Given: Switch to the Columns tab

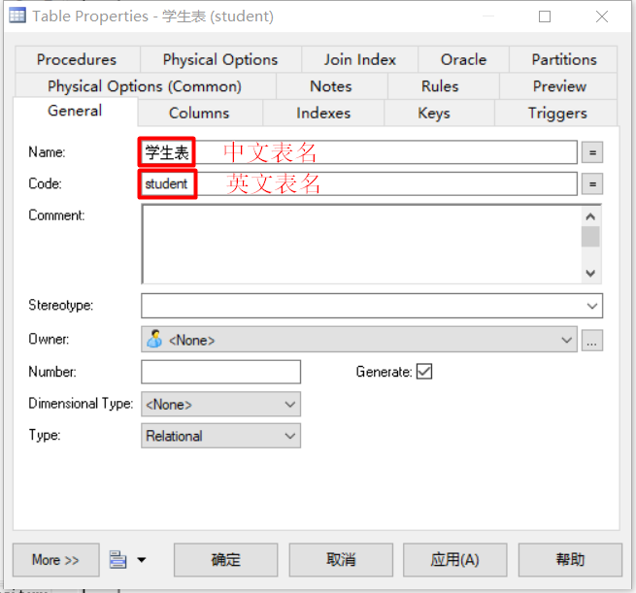Looking at the screenshot, I should [x=199, y=114].
